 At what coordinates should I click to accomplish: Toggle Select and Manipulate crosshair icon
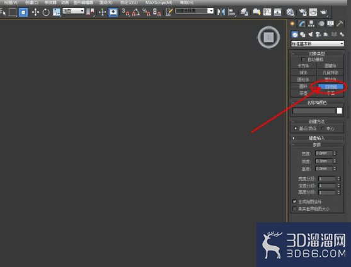[x=102, y=12]
